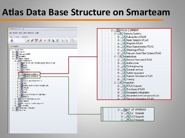Tick the checkbox next to Tooling
The image size is (185, 138).
pyautogui.click(x=122, y=79)
